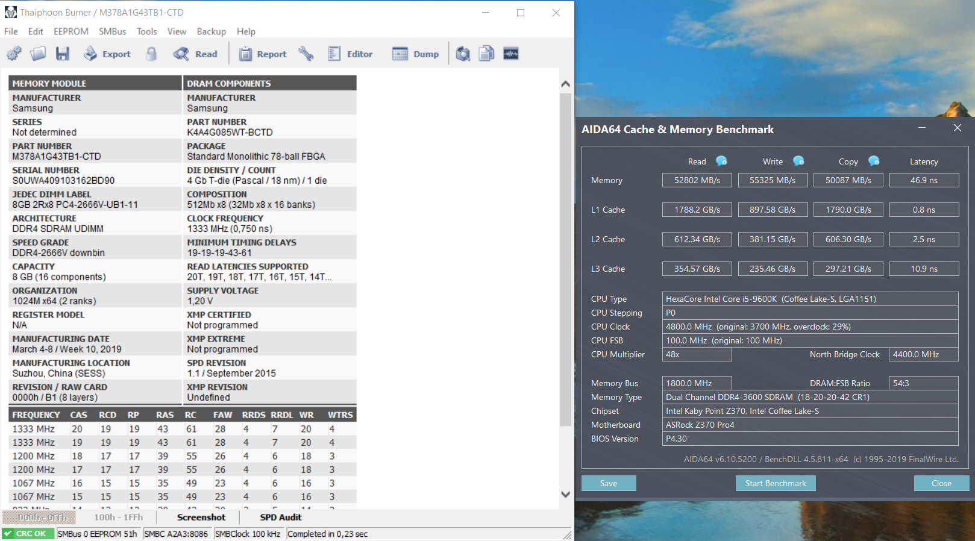Click the Close button in AIDA64
This screenshot has width=975, height=541.
point(941,483)
